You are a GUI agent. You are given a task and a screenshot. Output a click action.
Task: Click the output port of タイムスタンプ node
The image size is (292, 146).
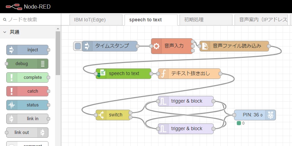click(x=137, y=46)
